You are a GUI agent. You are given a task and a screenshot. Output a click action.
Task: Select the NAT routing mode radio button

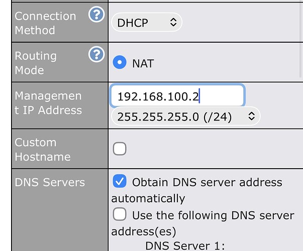tap(120, 63)
